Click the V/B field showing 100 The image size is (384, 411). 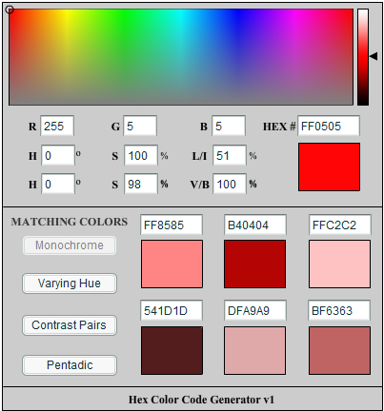(230, 184)
